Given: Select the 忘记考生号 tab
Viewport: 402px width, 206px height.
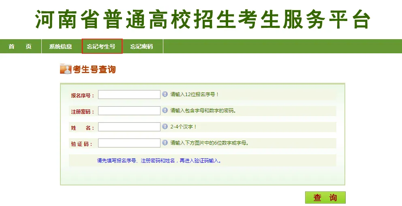Looking at the screenshot, I should click(102, 46).
